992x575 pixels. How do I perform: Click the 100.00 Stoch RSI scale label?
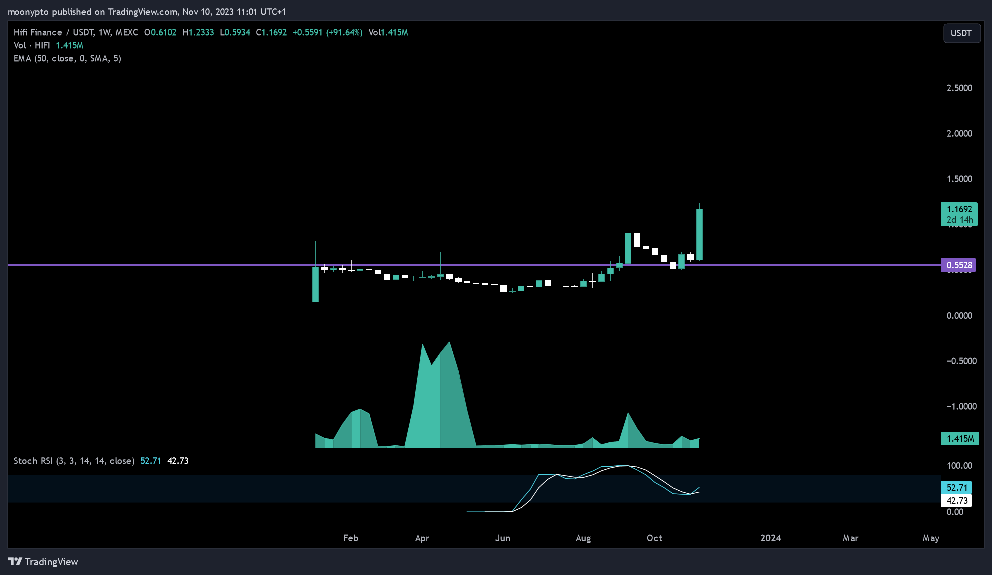point(959,465)
